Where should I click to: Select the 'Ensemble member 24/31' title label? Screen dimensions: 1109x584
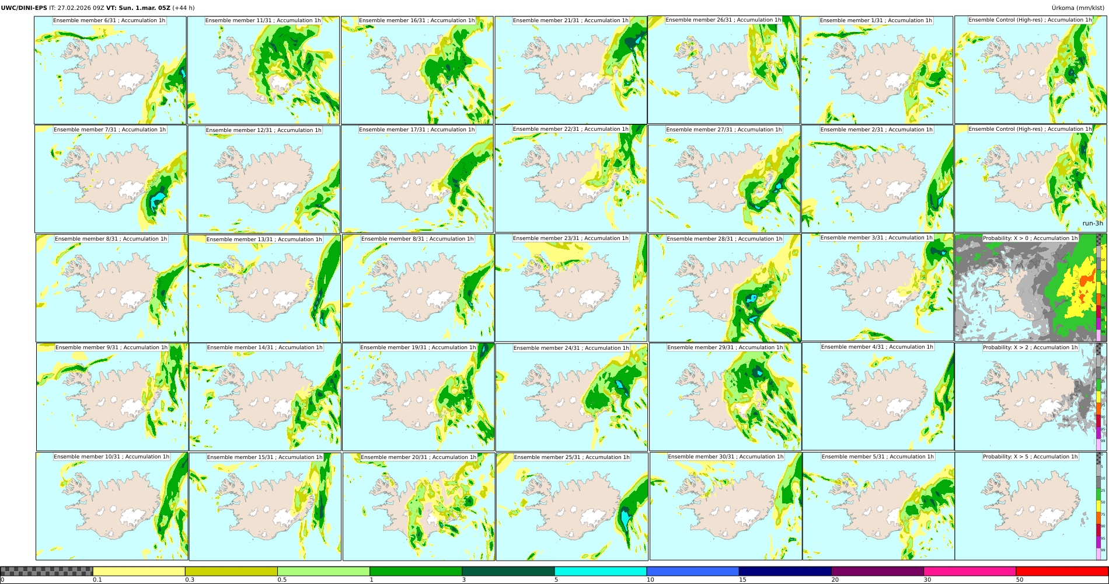tap(571, 348)
